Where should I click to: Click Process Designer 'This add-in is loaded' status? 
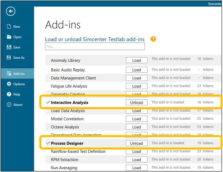(x=168, y=143)
